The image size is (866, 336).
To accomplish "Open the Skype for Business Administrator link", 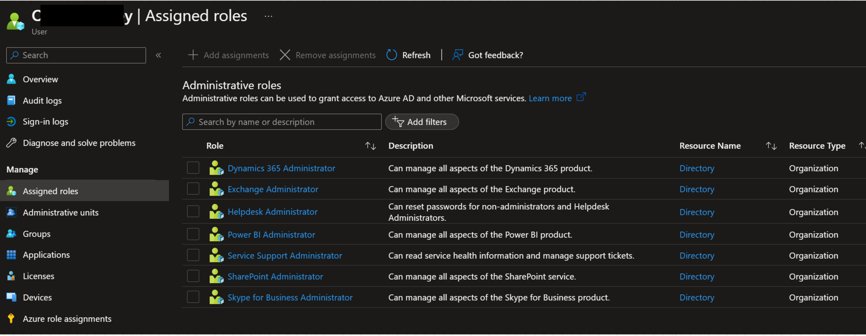I will click(x=290, y=297).
